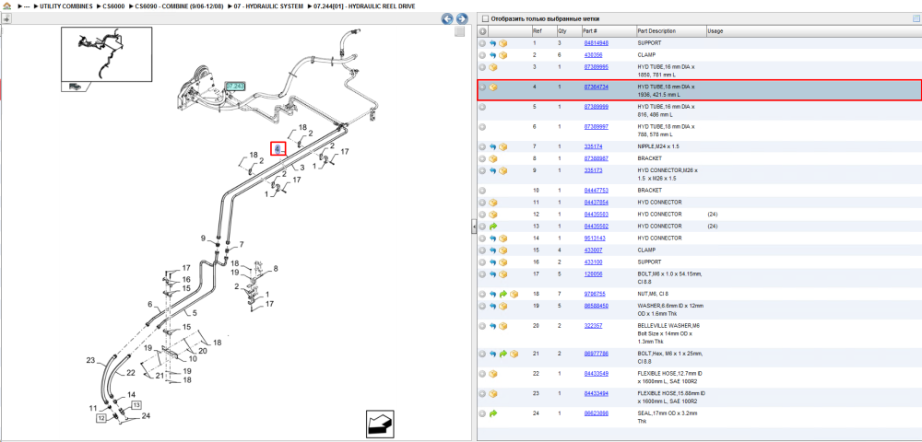The height and width of the screenshot is (442, 922).
Task: Go to previous illustration with back arrow
Action: point(447,18)
